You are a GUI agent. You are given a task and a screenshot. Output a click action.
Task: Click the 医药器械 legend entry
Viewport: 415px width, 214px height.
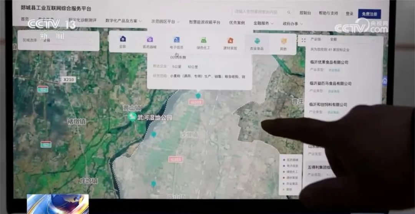click(x=290, y=160)
